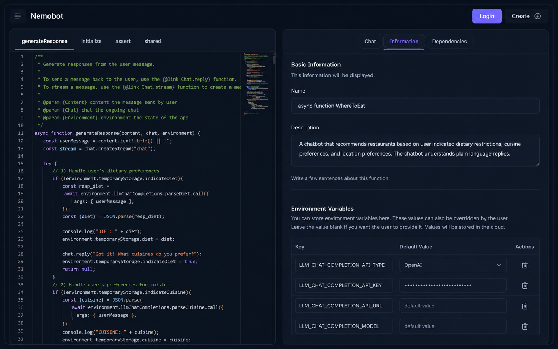
Task: Click the 'return null;' code line
Action: [x=78, y=269]
